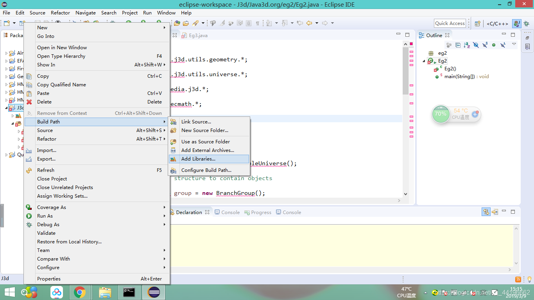Screen dimensions: 534x300
Task: Click the Forward navigation arrow
Action: 325,23
